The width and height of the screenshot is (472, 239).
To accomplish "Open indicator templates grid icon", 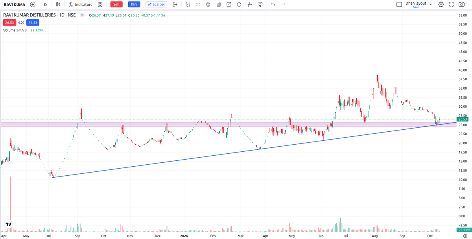I will (x=100, y=4).
